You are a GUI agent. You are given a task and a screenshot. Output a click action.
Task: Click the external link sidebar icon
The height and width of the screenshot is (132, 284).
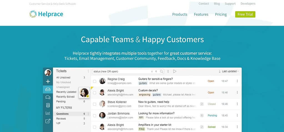48,121
